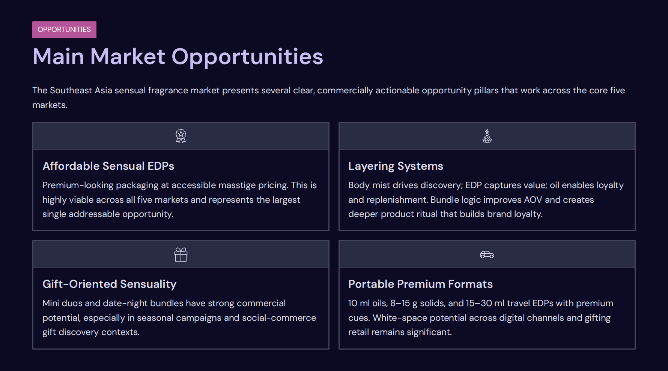Click the Gift-Oriented Sensuality heading
The image size is (668, 371).
point(109,284)
